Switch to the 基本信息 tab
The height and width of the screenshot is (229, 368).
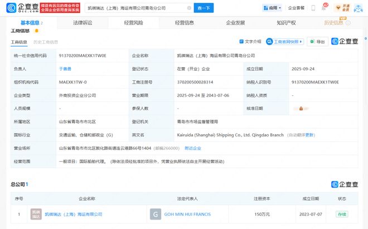tap(31, 23)
